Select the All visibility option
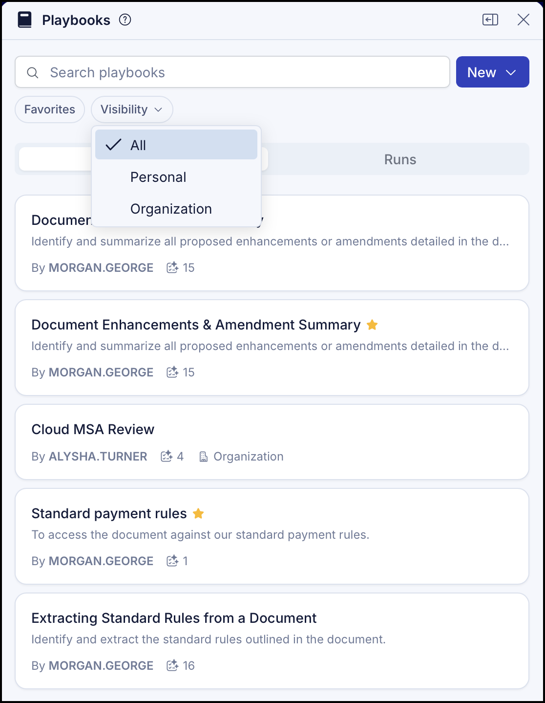 [x=176, y=145]
